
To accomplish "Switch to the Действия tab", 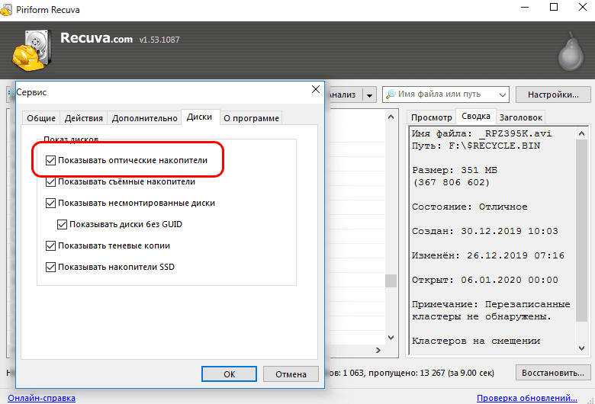I will click(83, 118).
